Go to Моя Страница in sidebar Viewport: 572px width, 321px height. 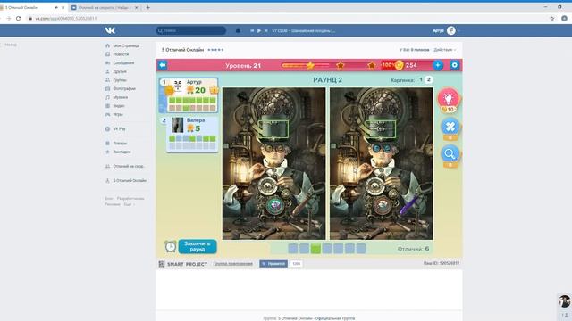coord(126,45)
